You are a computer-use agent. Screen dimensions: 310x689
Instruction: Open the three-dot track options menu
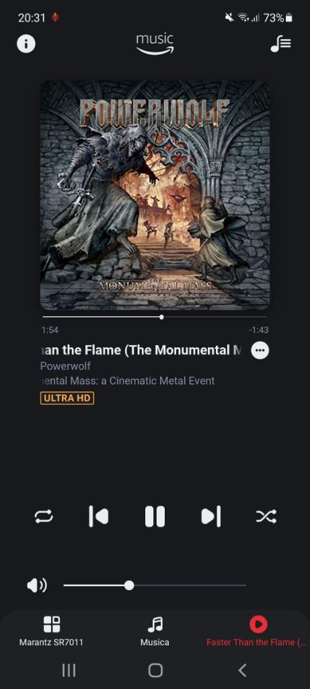pos(260,350)
